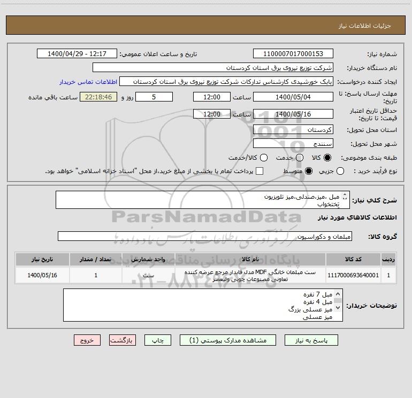Click the 12:00 time field beside 1400/05/16
Screen dimensions: 412x398
212,114
